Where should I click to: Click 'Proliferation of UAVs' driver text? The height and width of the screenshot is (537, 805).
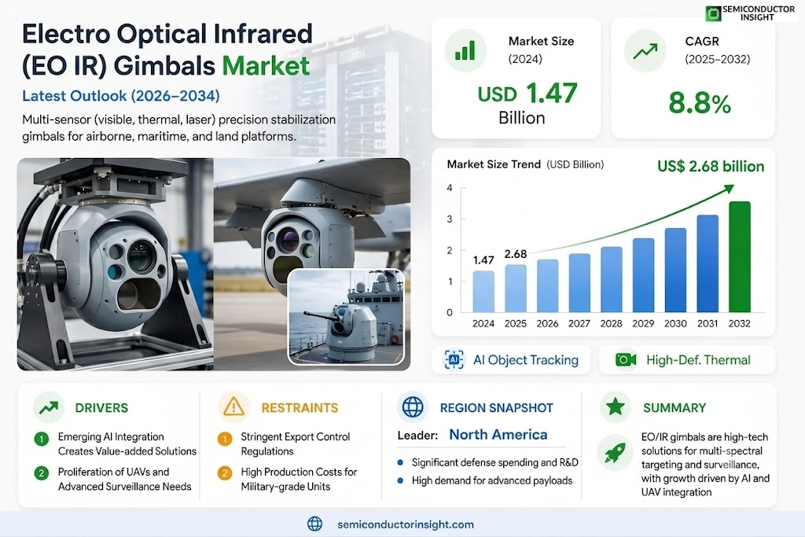pos(124,479)
